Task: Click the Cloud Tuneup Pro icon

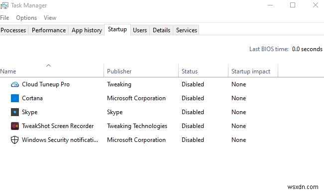Action: click(15, 84)
